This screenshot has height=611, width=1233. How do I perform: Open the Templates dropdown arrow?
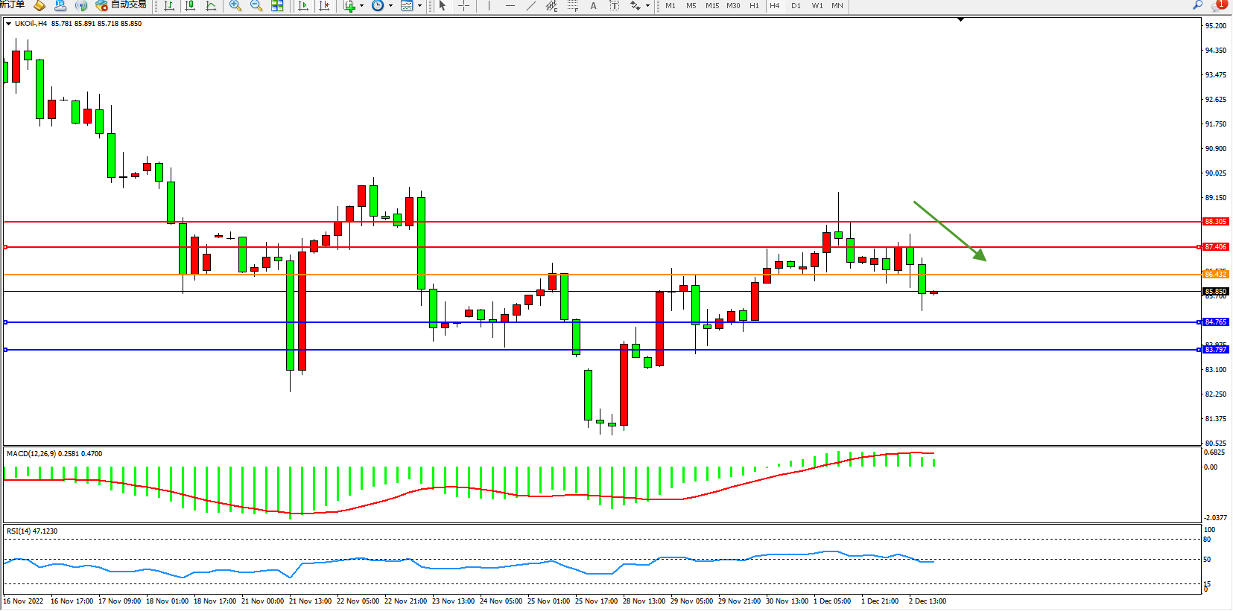tap(419, 6)
